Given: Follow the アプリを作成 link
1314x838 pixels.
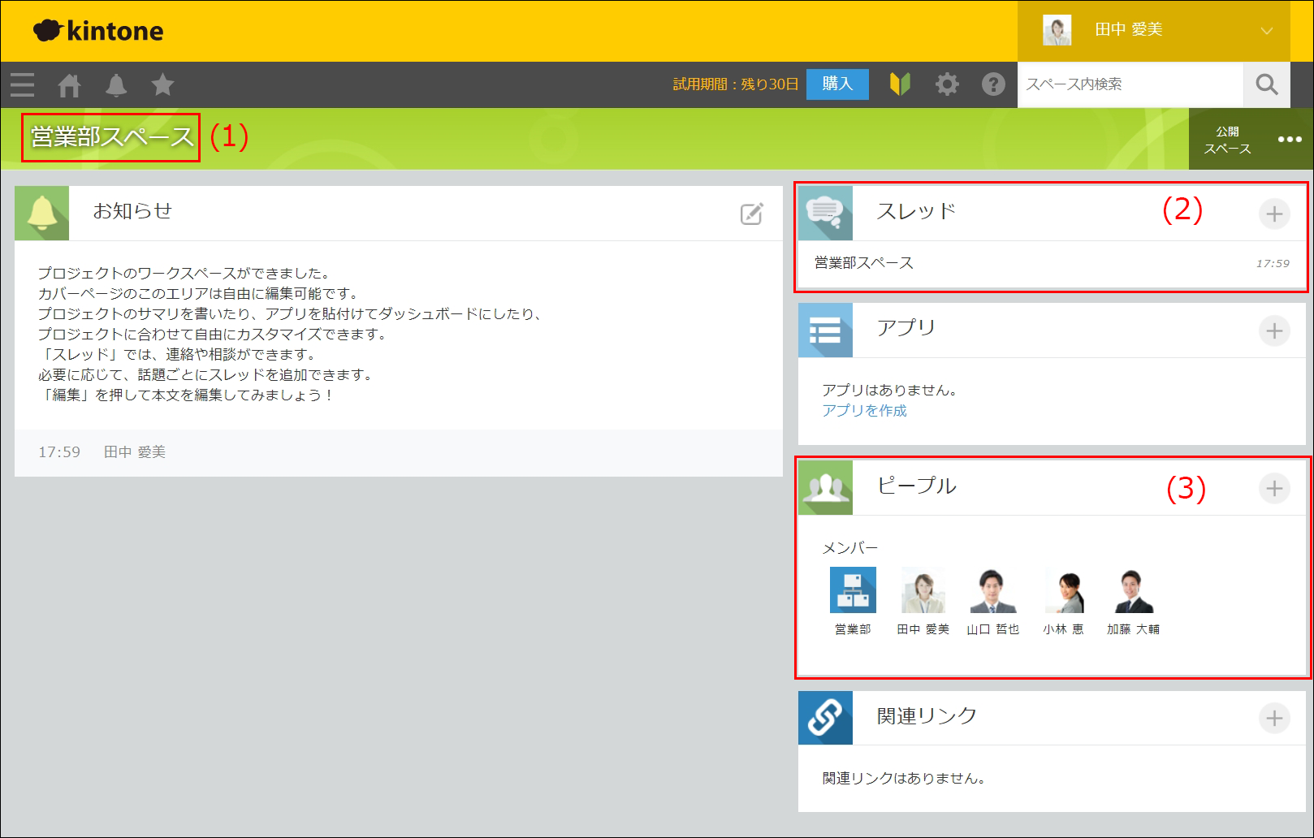Looking at the screenshot, I should (864, 411).
